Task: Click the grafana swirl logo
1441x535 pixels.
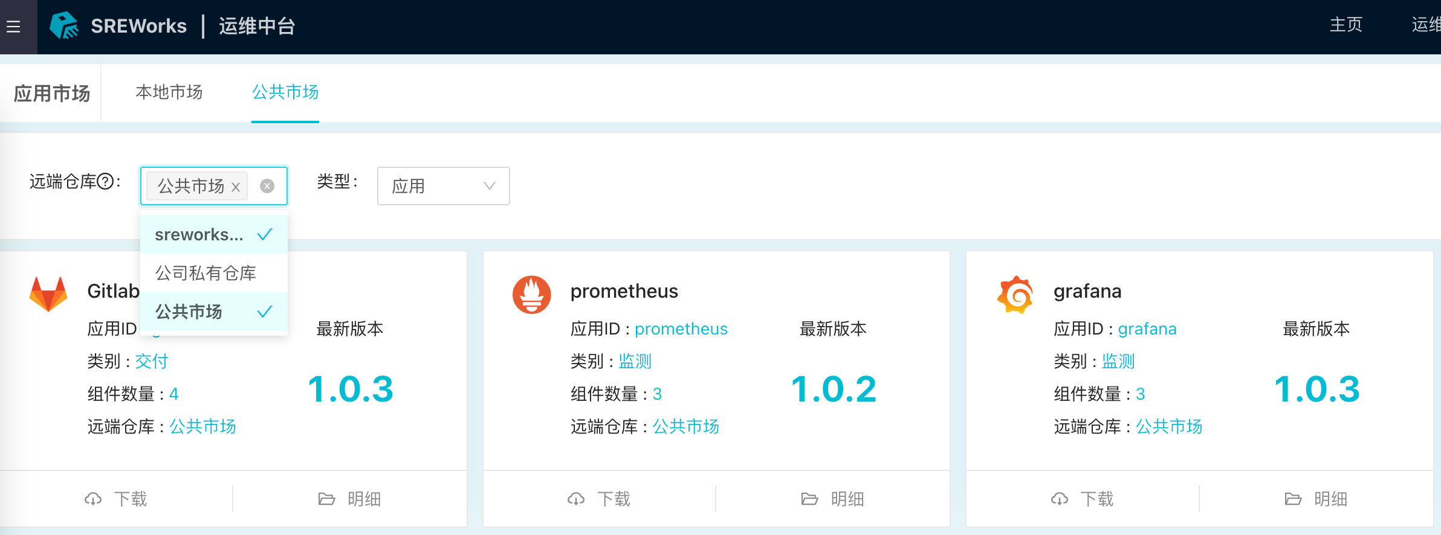Action: pos(1015,295)
